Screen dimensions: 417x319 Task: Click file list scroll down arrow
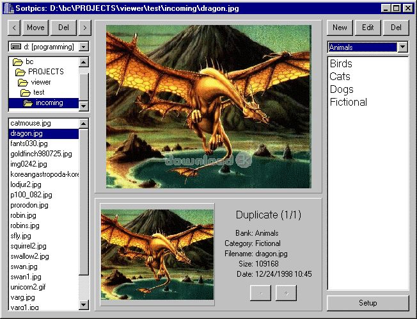(84, 305)
